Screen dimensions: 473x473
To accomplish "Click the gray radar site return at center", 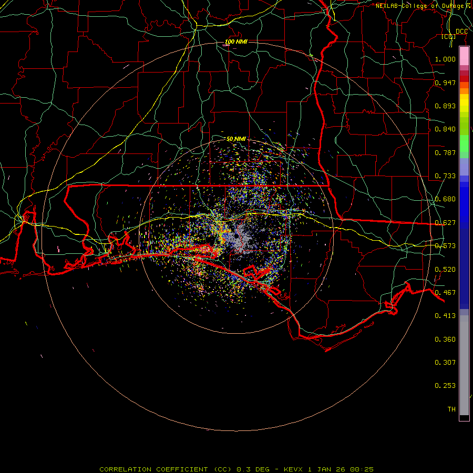I will click(x=238, y=238).
